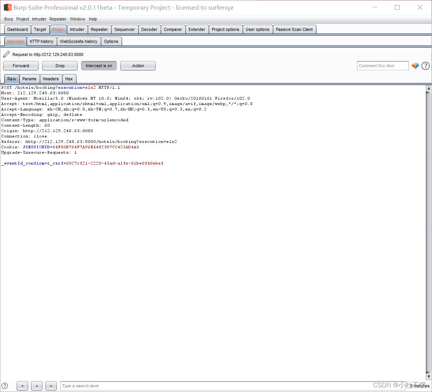Forward the intercepted request
The height and width of the screenshot is (392, 432).
[x=20, y=65]
